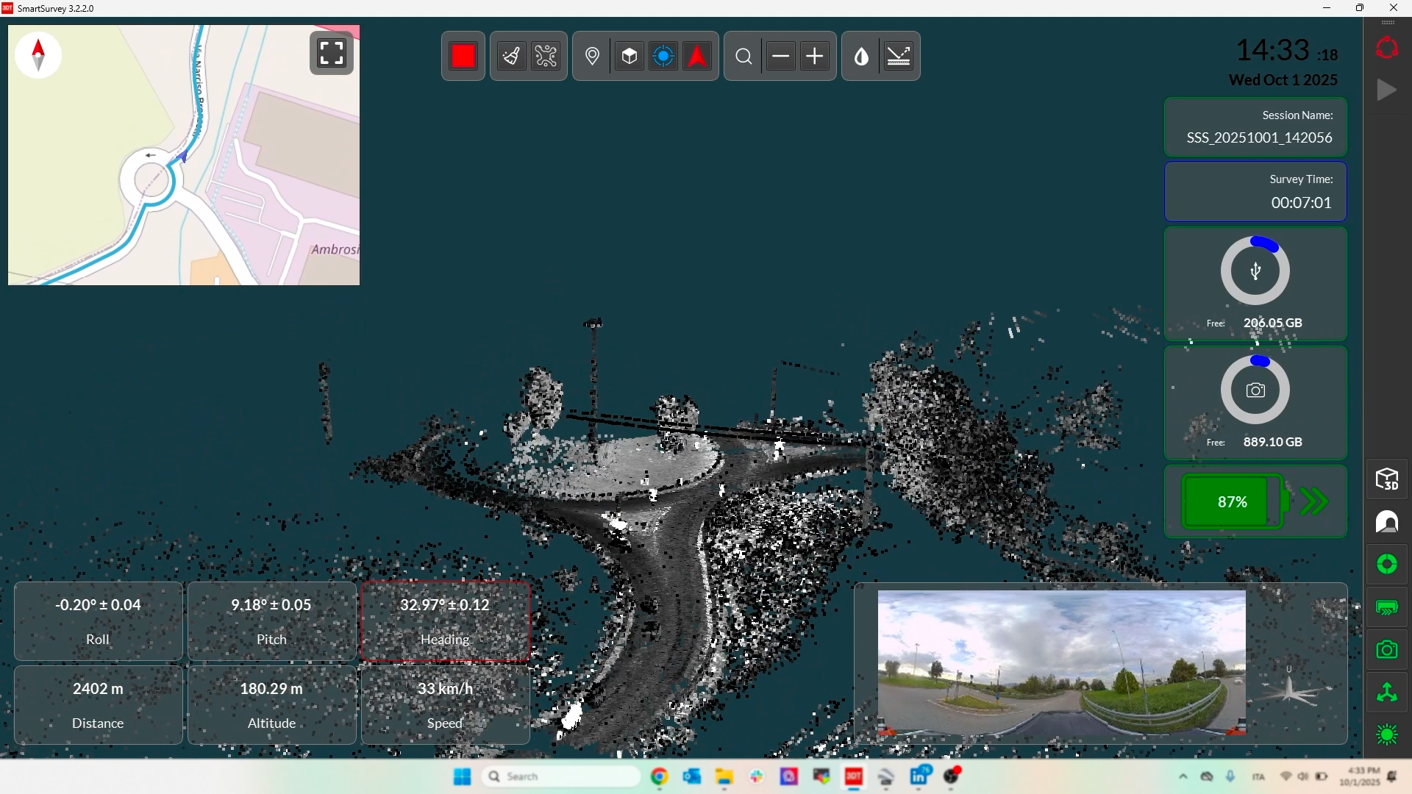Switch to the 3D cube view
Viewport: 1412px width, 794px height.
(630, 56)
